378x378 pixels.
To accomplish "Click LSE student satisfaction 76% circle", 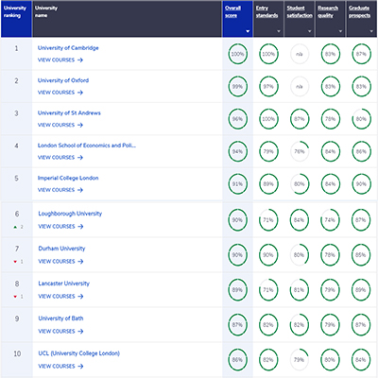I will [x=300, y=151].
